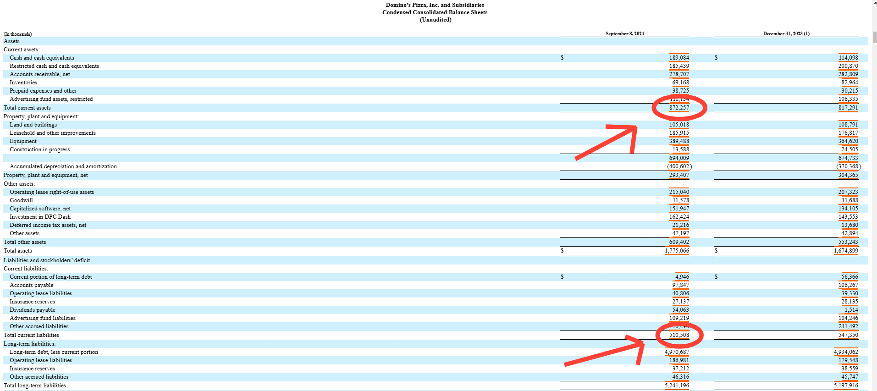The height and width of the screenshot is (391, 877).
Task: Click 'Operating lease right-of-use assets' label
Action: [x=52, y=192]
